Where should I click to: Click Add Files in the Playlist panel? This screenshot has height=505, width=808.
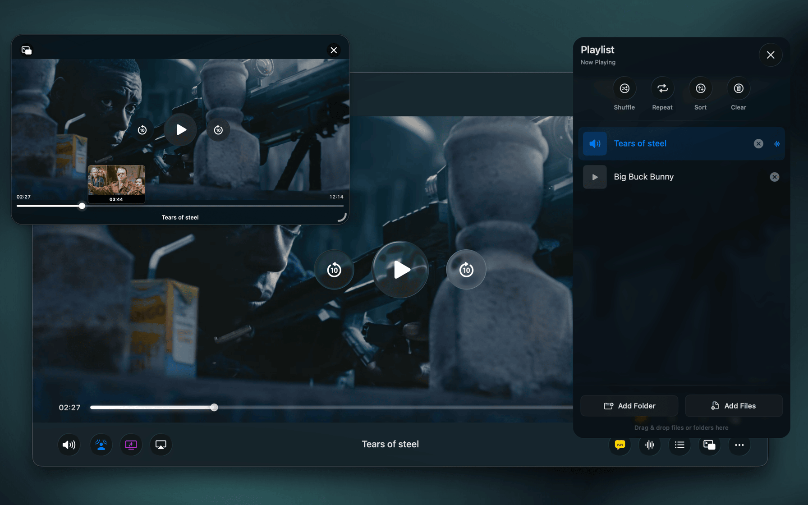[734, 405]
